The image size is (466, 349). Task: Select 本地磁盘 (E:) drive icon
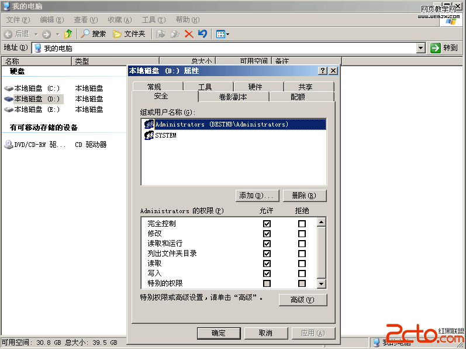[x=9, y=110]
